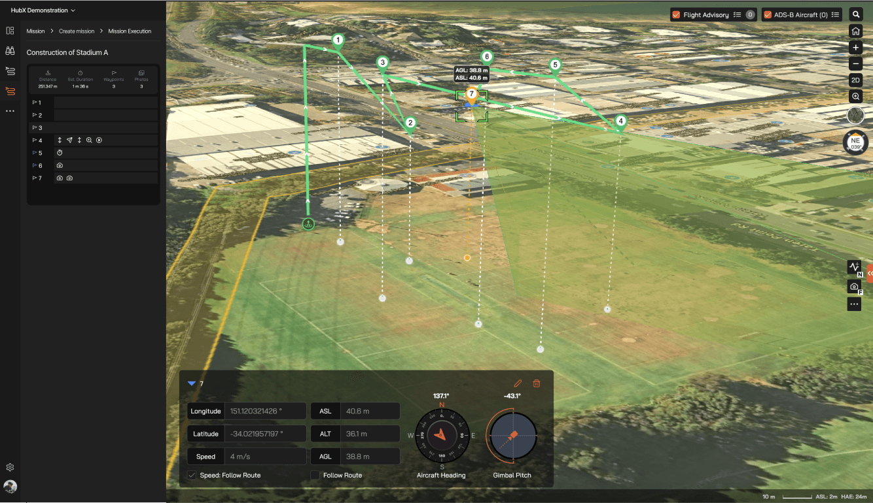Click the green takeoff point marker
The height and width of the screenshot is (503, 873).
[x=308, y=224]
